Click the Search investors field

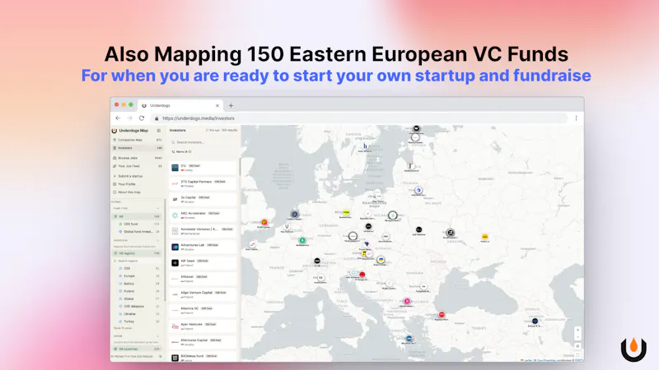(203, 142)
